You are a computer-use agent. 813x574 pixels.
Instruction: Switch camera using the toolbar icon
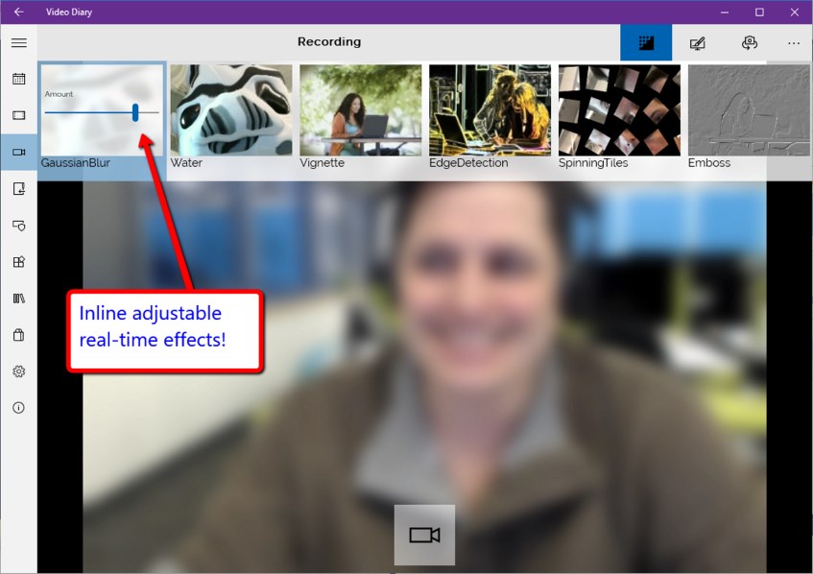[x=750, y=42]
